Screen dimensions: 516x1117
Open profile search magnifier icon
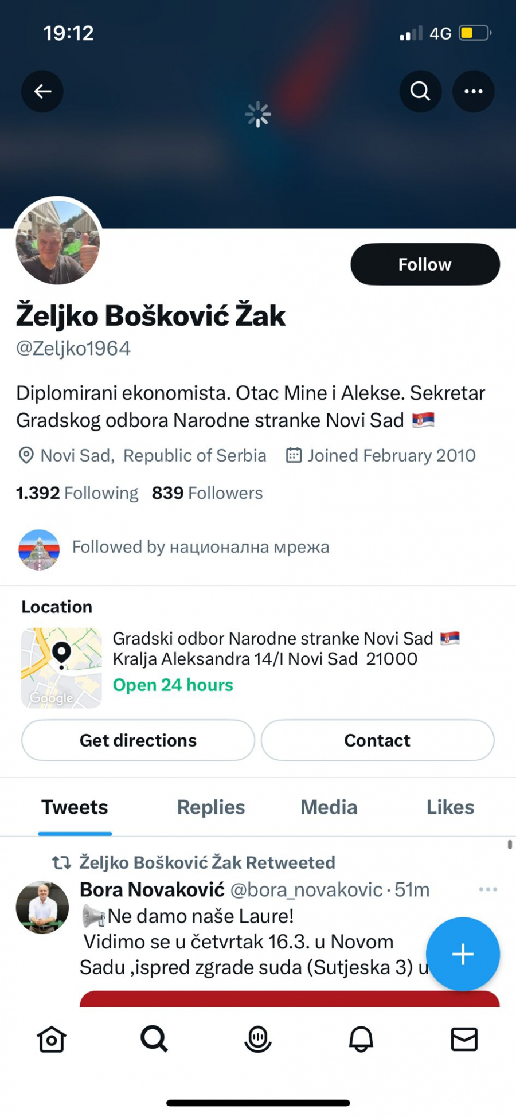tap(420, 91)
